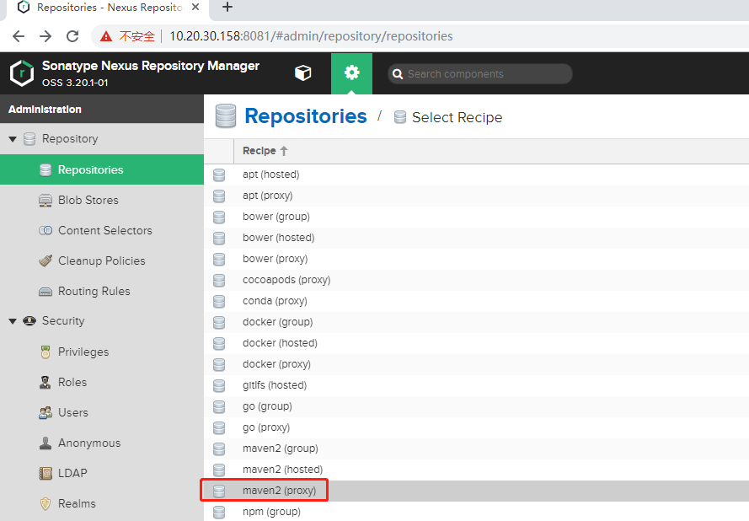Click the Roles person icon
Screen dimensions: 749x521
pos(45,383)
